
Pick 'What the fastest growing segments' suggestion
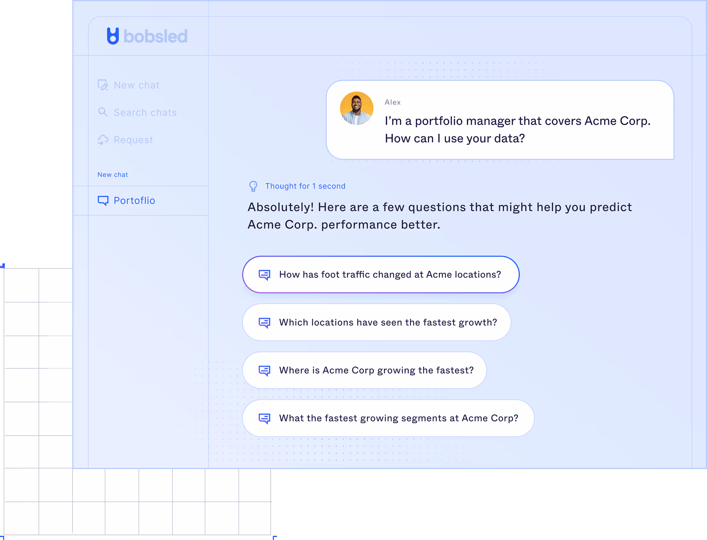click(398, 418)
